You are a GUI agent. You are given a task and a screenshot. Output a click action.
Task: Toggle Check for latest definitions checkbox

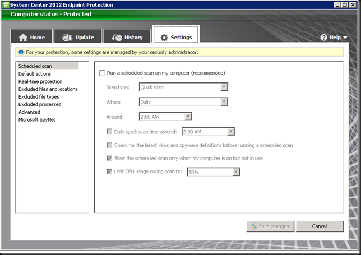pos(109,145)
